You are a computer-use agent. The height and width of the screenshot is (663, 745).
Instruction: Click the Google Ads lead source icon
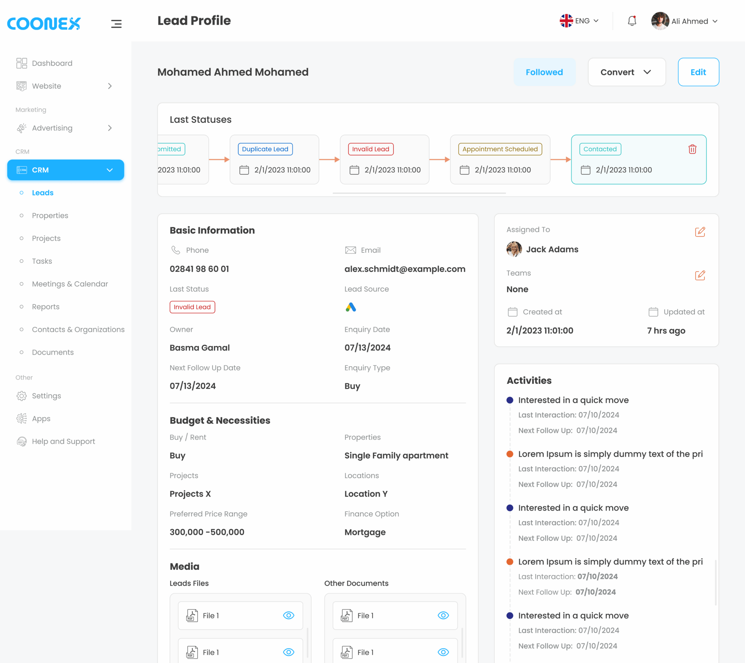pos(351,307)
